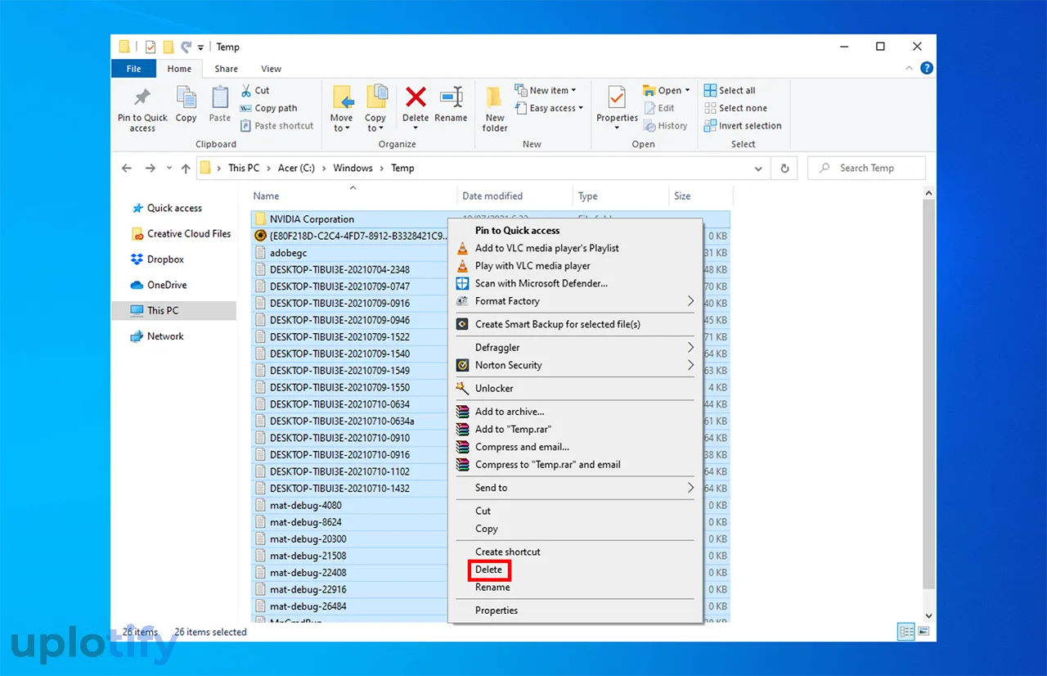This screenshot has height=676, width=1047.
Task: Click Acer (C:) in the address breadcrumb
Action: [296, 168]
